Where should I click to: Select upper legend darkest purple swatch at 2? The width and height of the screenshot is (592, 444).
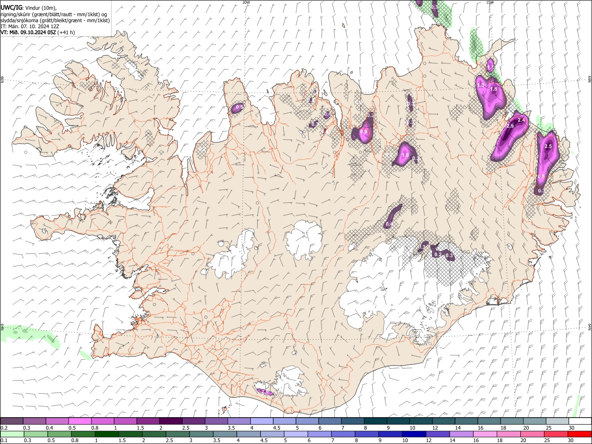(x=170, y=421)
